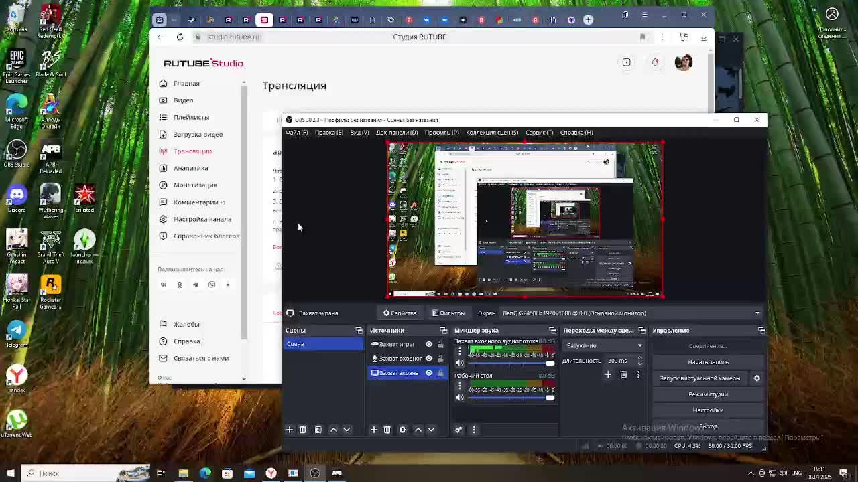Open scene filters icon in Scenes panel
The width and height of the screenshot is (858, 482).
pos(318,430)
